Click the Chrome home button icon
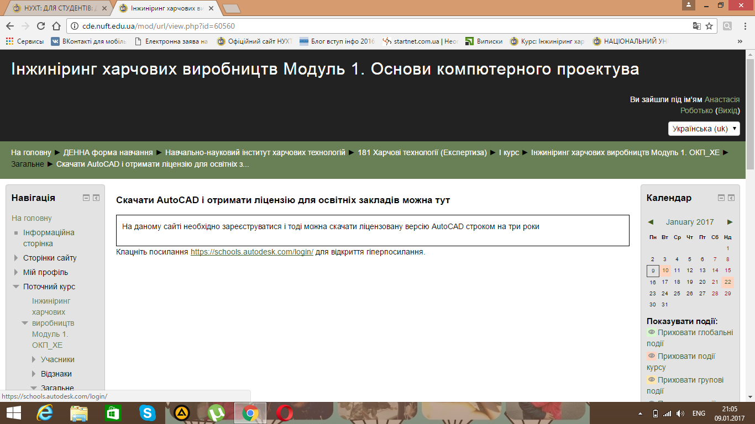The width and height of the screenshot is (755, 424). coord(56,26)
